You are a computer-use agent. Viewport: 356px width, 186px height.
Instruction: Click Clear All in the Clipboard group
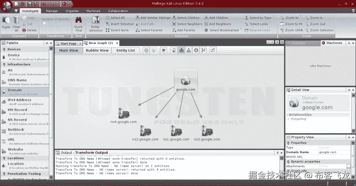[x=16, y=24]
